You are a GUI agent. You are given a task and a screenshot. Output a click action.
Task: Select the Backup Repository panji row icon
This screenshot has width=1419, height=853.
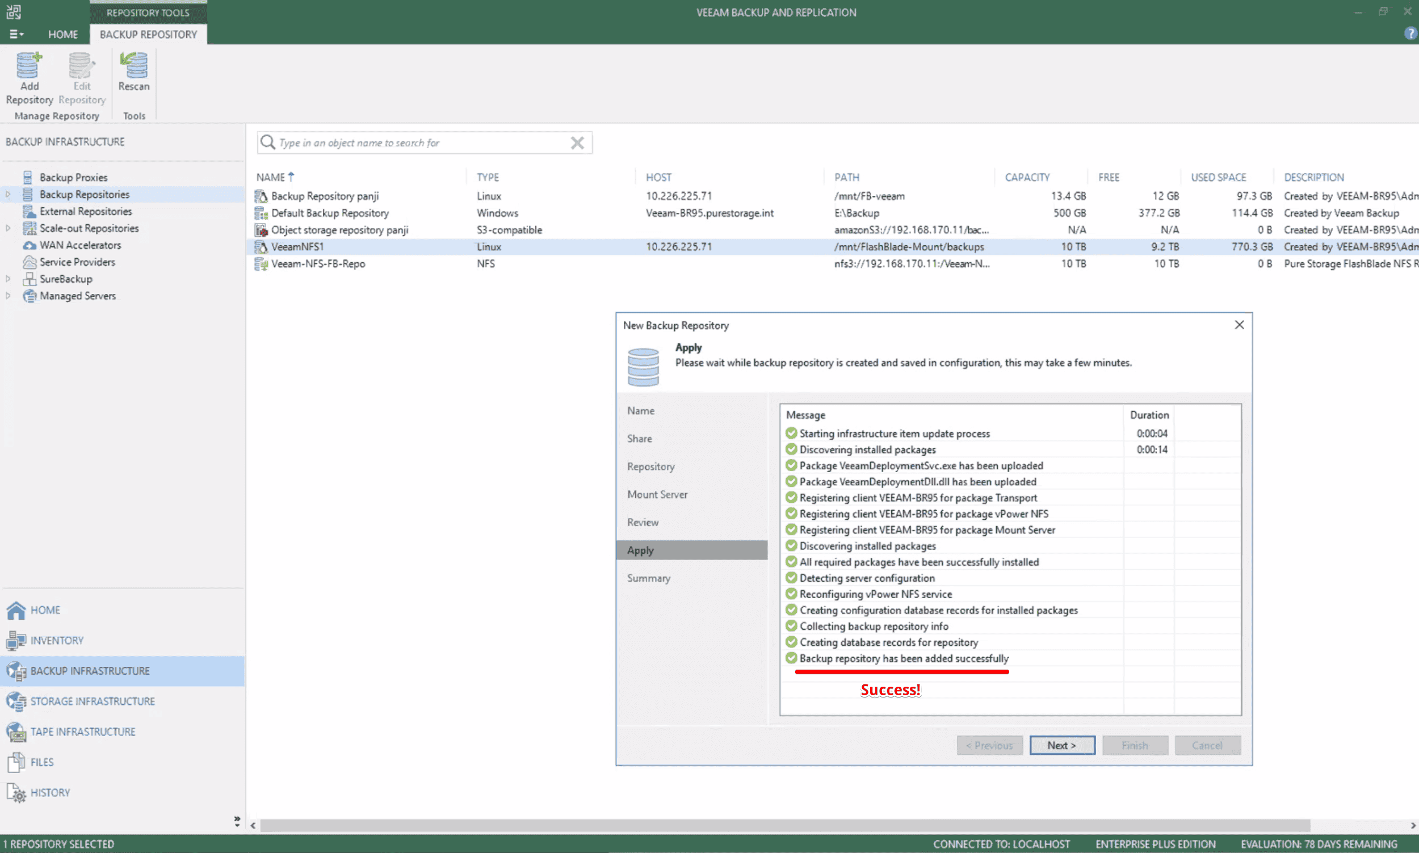coord(261,196)
